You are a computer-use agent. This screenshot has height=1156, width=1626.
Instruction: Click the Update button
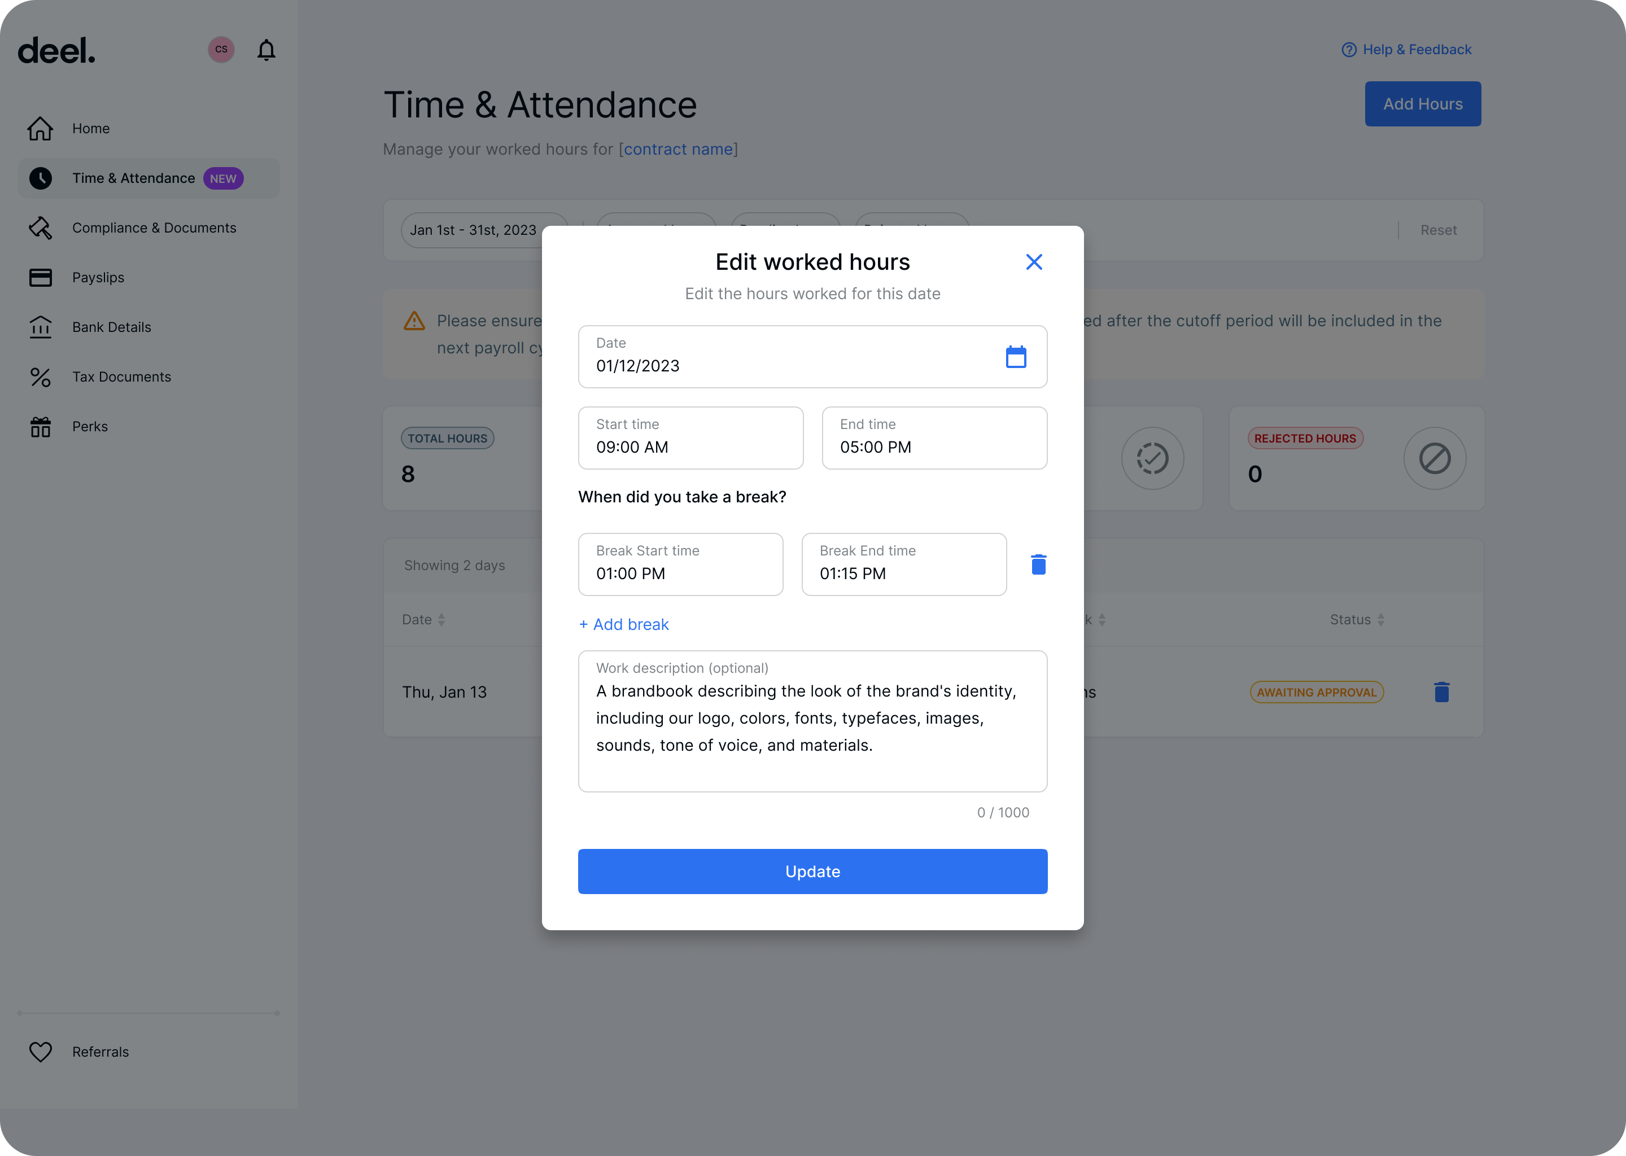(812, 872)
